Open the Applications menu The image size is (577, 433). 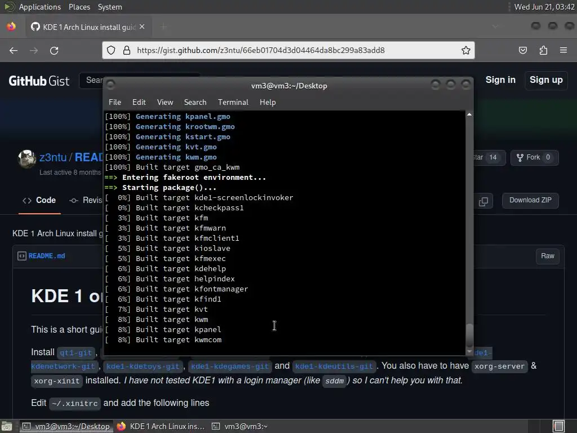pos(40,7)
